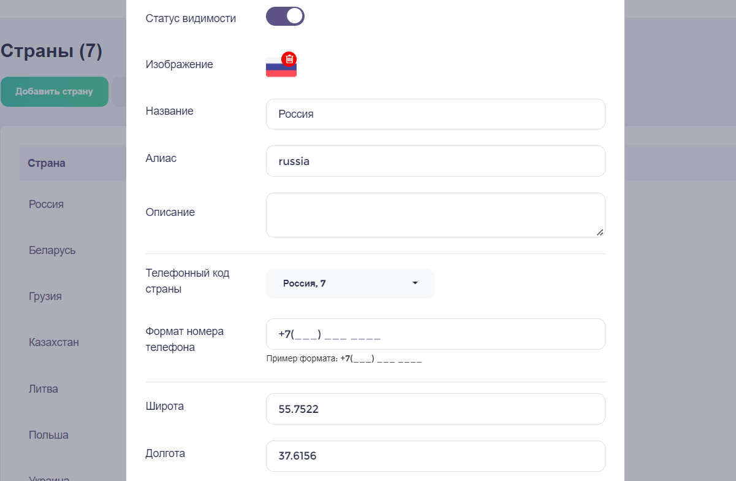The height and width of the screenshot is (481, 736).
Task: Select Казахстан in the countries list
Action: click(x=54, y=342)
